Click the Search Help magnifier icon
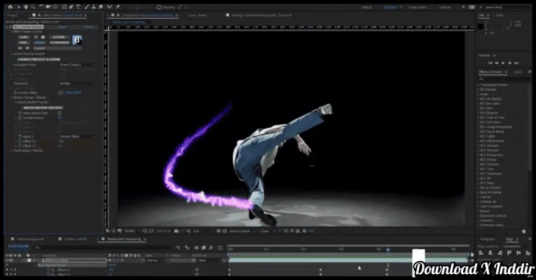 [481, 7]
